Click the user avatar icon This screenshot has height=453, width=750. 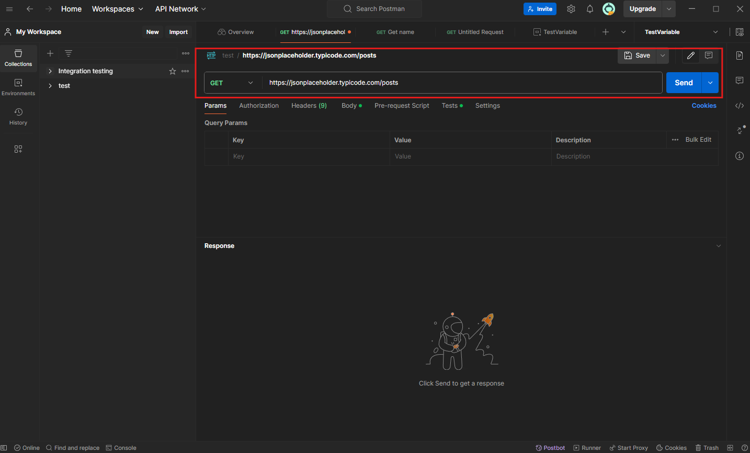pos(609,9)
